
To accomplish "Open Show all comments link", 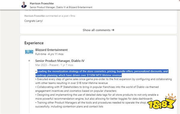I will pyautogui.click(x=98, y=30).
